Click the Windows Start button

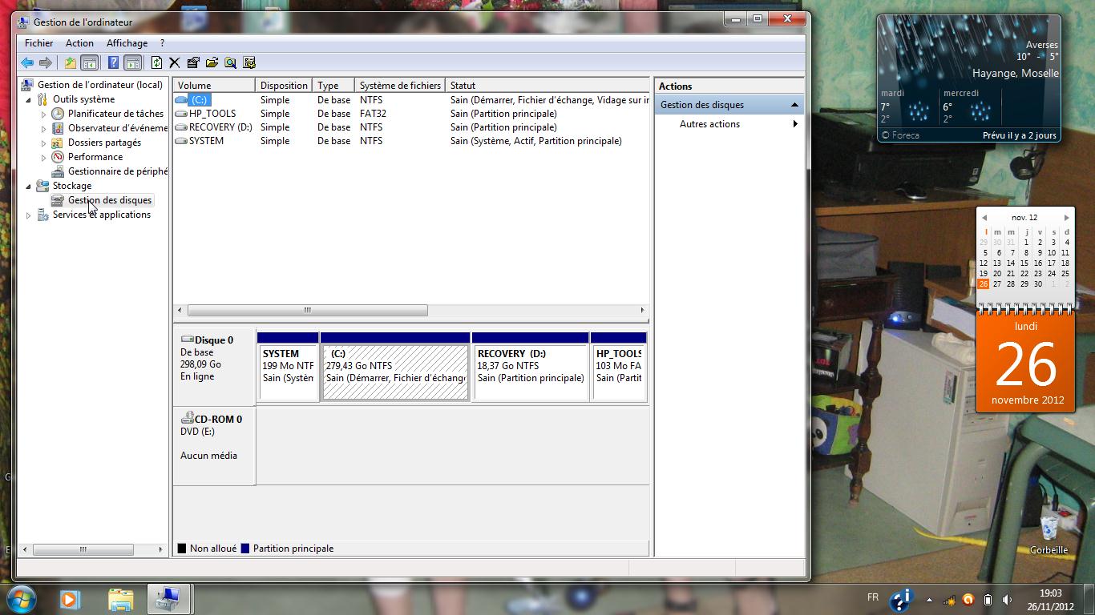22,599
